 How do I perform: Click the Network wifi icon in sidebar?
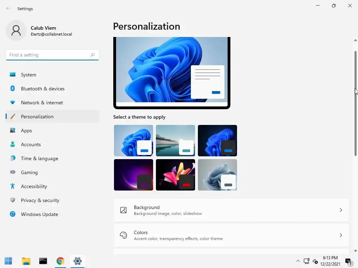tap(13, 103)
